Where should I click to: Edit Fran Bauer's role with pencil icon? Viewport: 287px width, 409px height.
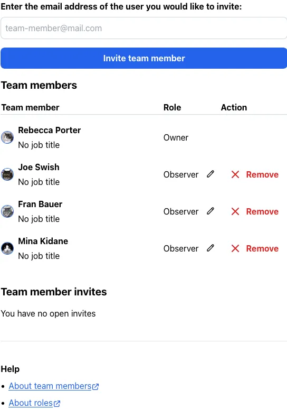coord(211,211)
